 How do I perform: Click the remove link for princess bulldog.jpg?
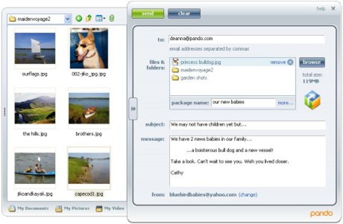click(x=278, y=62)
